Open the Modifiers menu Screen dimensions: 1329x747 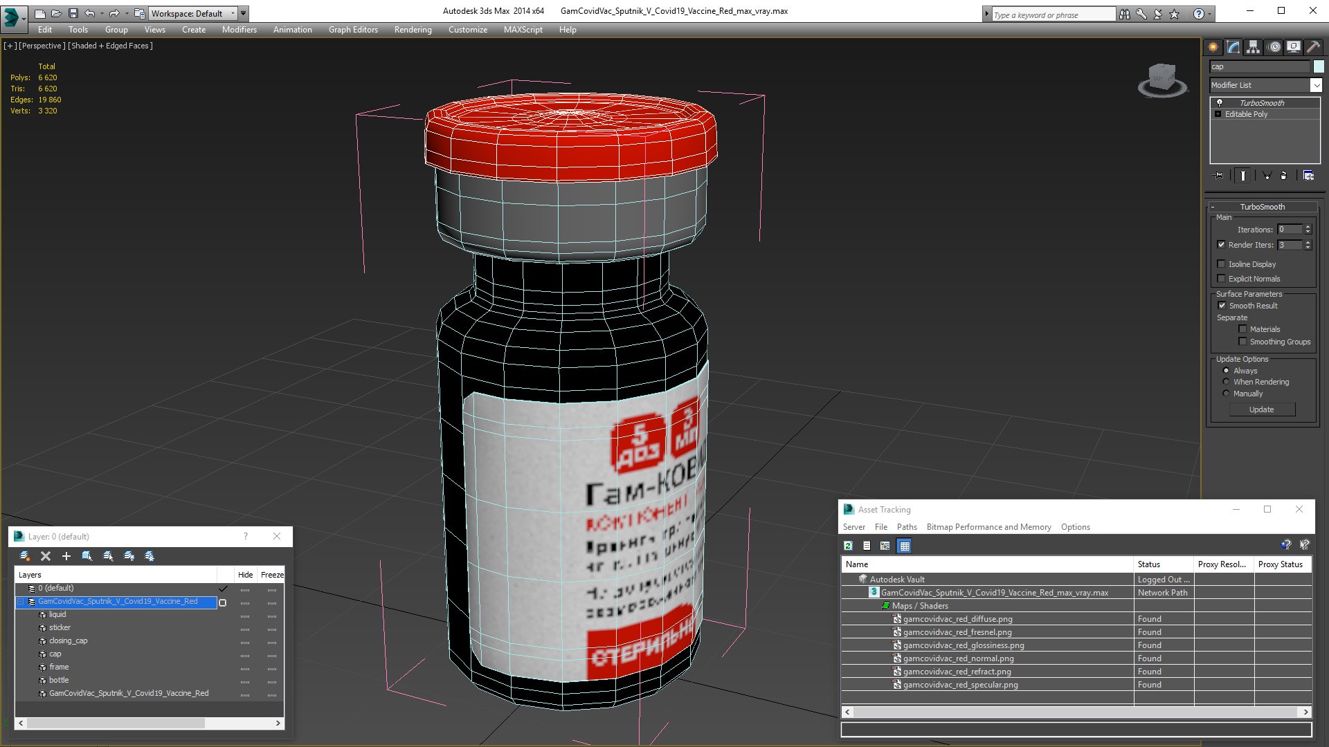click(x=239, y=30)
